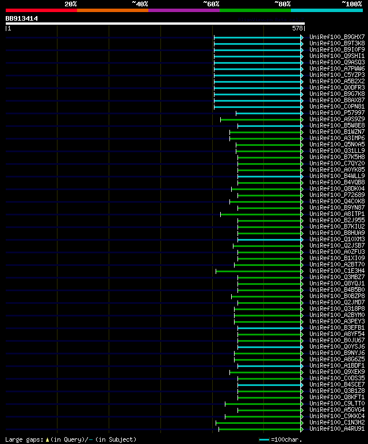Click the UniRef100_C0PN81 entry
The width and height of the screenshot is (368, 444).
[337, 107]
